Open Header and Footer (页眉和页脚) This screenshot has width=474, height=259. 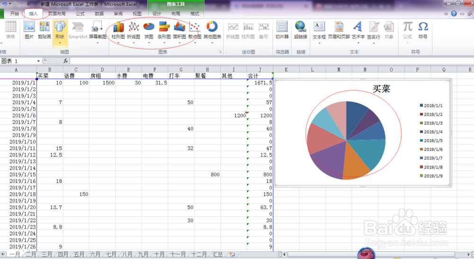(x=339, y=30)
